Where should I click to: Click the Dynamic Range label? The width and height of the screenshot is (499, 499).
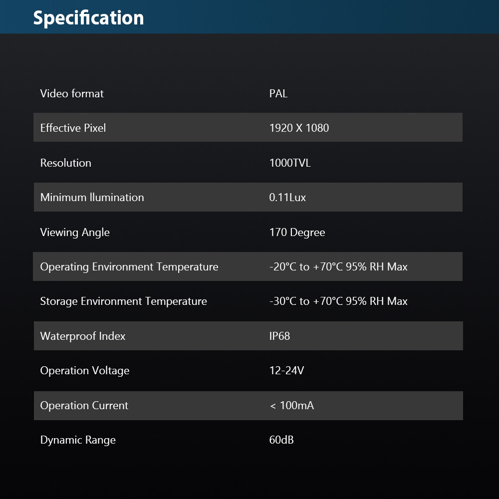78,440
